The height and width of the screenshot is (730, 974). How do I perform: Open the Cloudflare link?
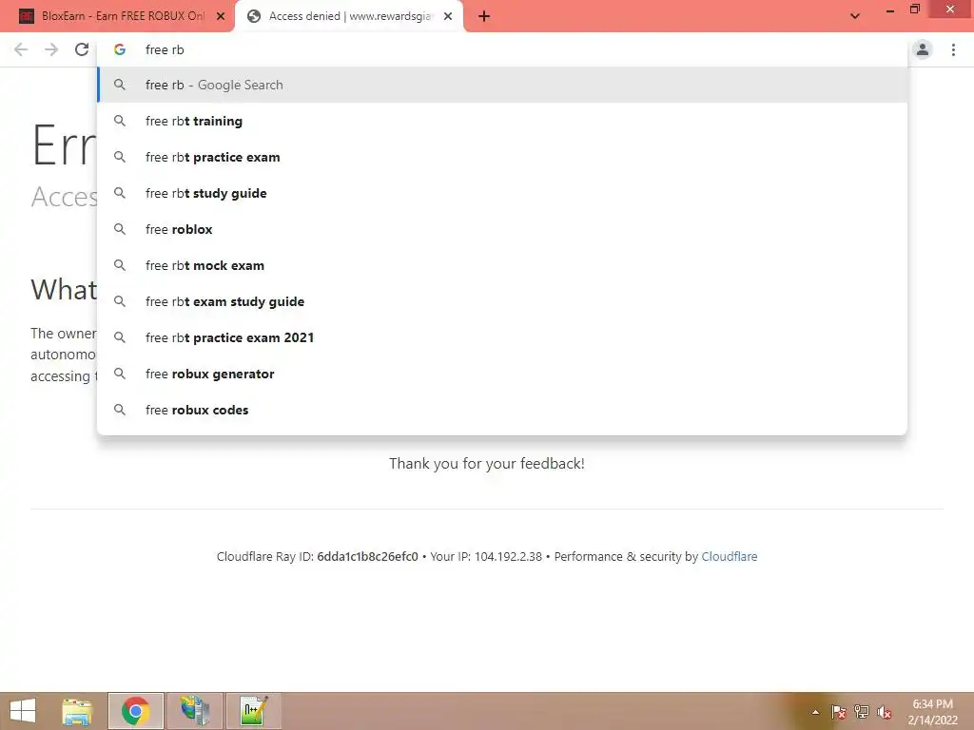pos(730,556)
